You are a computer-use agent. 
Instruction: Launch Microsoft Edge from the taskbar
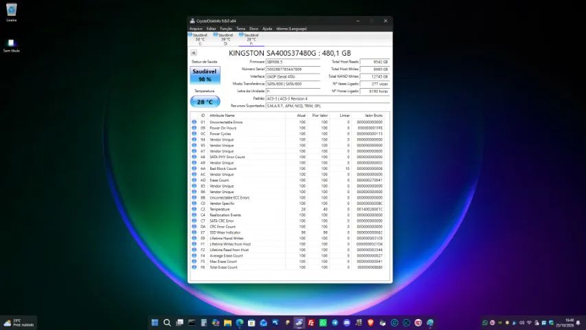[x=240, y=322]
